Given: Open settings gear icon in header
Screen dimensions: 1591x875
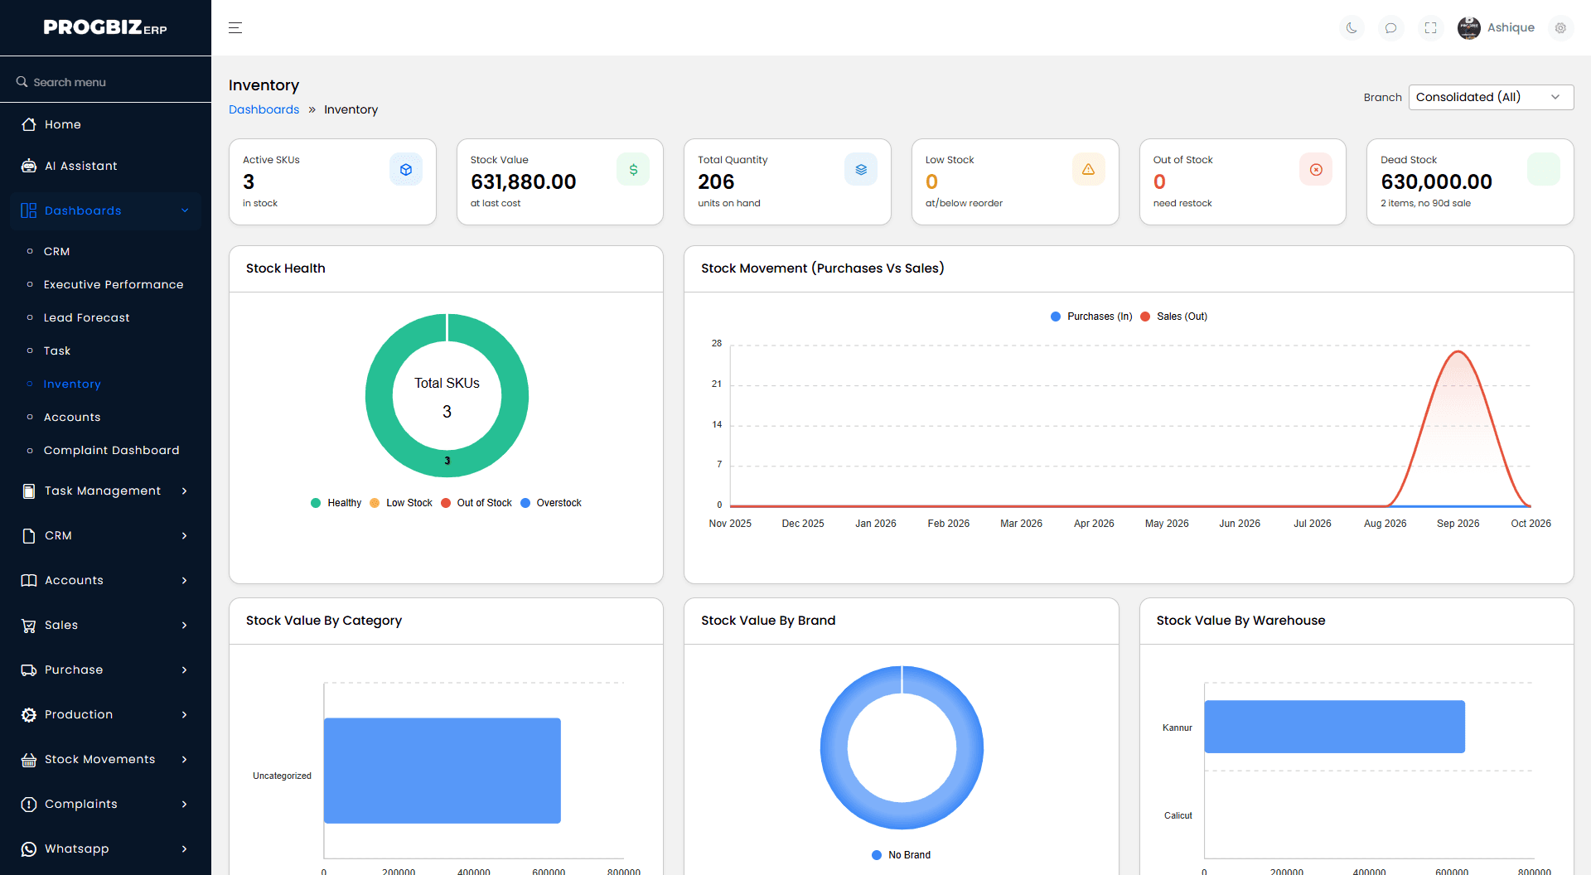Looking at the screenshot, I should (x=1560, y=28).
